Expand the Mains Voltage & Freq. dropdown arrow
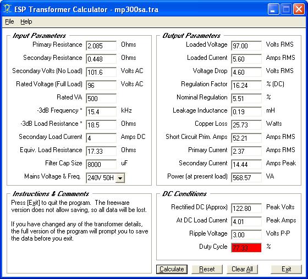308x279 pixels. click(x=120, y=178)
